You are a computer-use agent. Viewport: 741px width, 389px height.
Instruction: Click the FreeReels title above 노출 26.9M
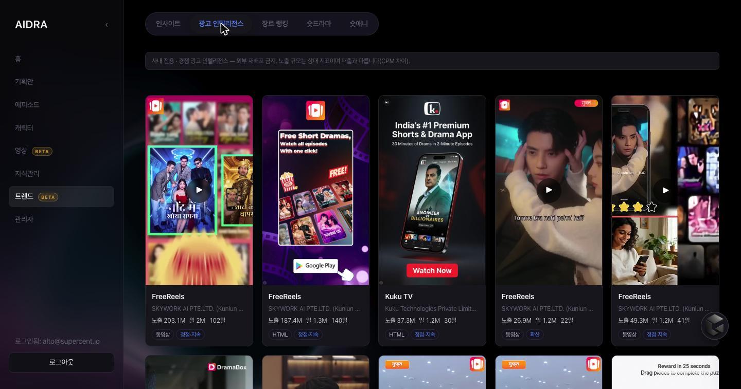518,297
